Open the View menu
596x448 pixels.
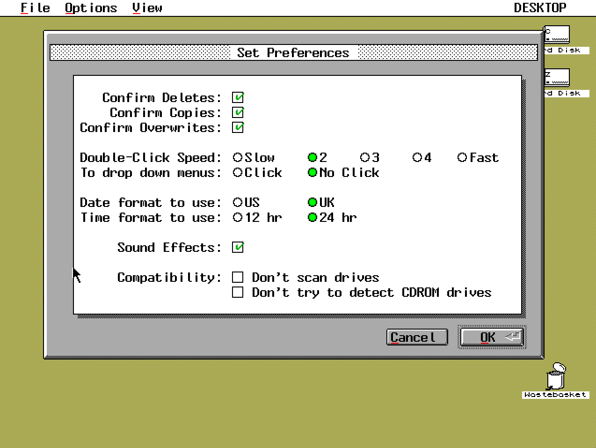tap(147, 8)
